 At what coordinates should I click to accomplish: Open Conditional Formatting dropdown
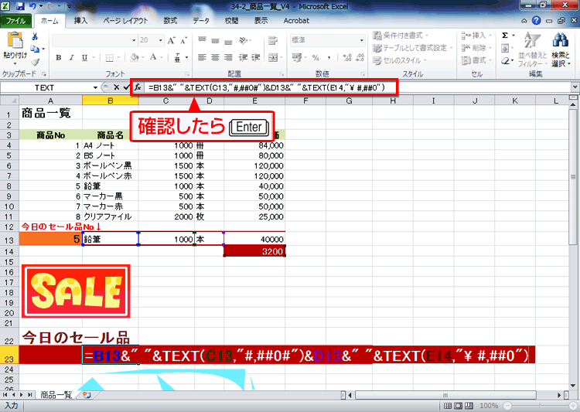401,36
